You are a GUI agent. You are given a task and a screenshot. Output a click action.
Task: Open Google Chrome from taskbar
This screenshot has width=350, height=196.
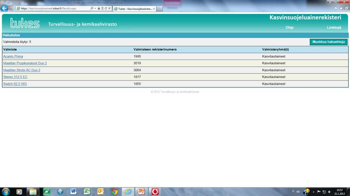114,192
